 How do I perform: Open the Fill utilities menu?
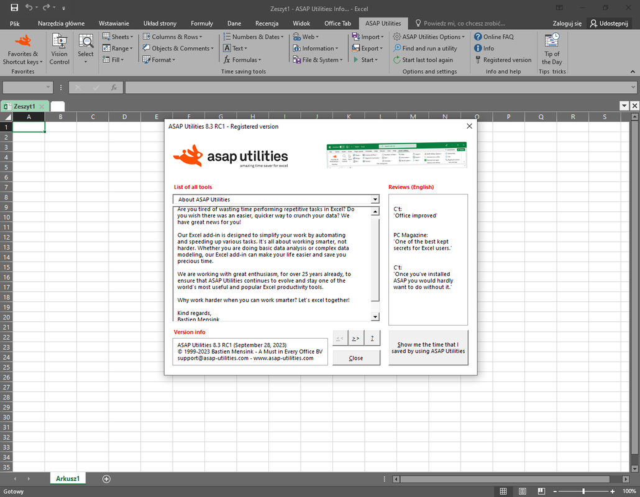[113, 60]
